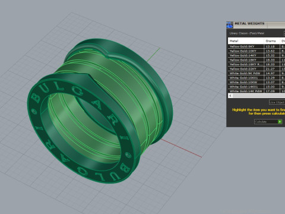Click the 15.22 grams cell
The width and height of the screenshot is (285, 214).
pyautogui.click(x=271, y=55)
